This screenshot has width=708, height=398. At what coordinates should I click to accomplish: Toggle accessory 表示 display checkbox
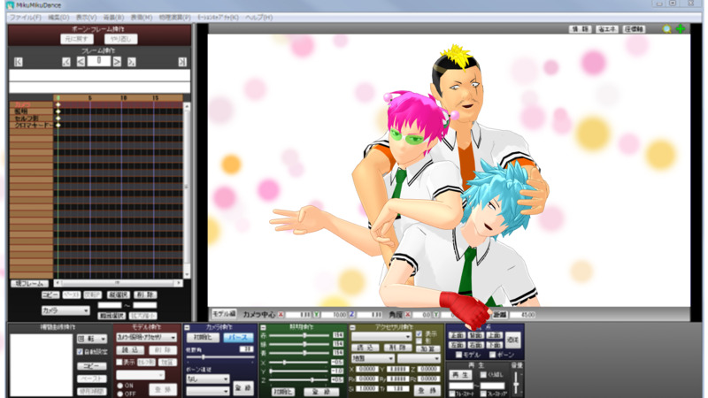coord(419,334)
